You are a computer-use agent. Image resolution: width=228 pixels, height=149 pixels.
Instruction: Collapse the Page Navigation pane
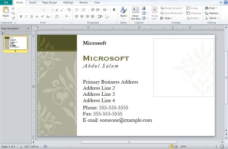pos(28,28)
